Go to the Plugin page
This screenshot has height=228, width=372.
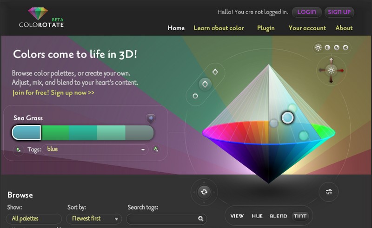266,28
